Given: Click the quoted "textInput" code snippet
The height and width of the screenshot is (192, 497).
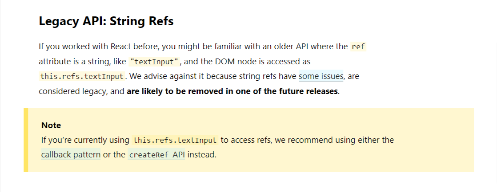Looking at the screenshot, I should pyautogui.click(x=154, y=62).
